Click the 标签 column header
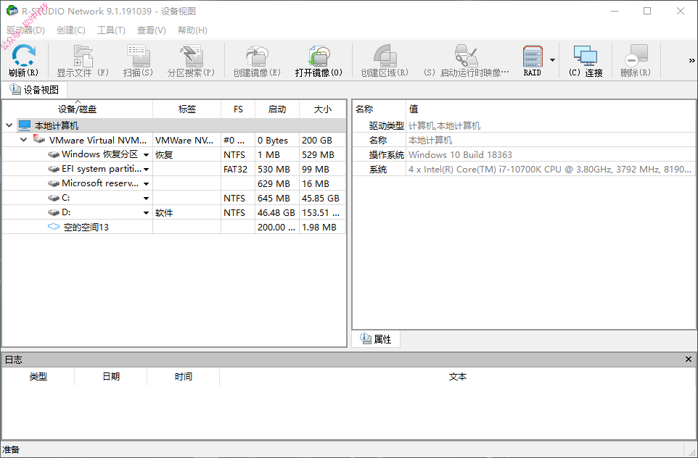The image size is (698, 458). coord(187,109)
